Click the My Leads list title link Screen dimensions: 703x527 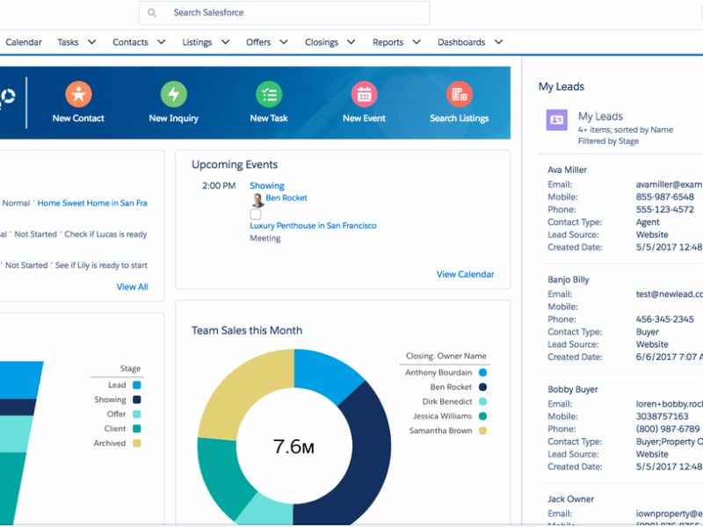[600, 117]
